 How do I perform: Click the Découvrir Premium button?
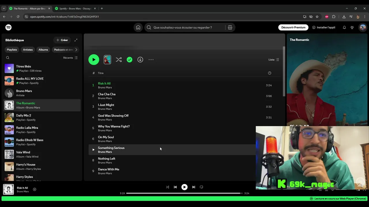coord(293,28)
